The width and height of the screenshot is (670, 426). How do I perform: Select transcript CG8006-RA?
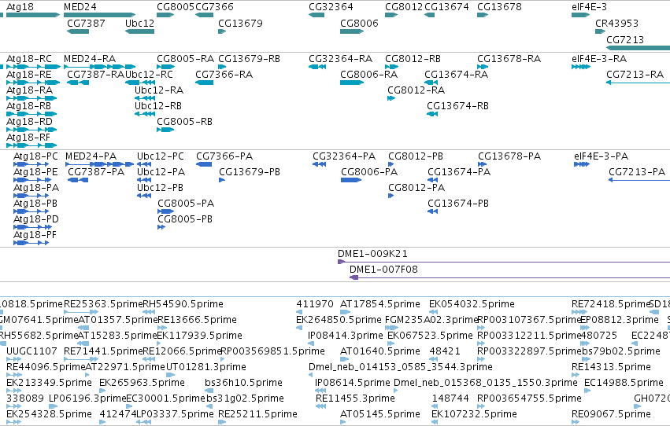(352, 83)
